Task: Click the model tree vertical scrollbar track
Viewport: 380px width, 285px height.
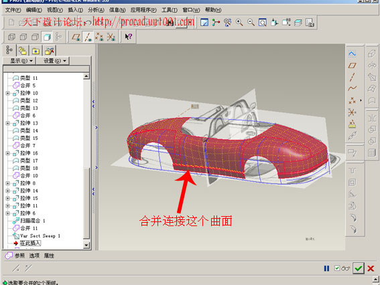Action: tap(86, 160)
